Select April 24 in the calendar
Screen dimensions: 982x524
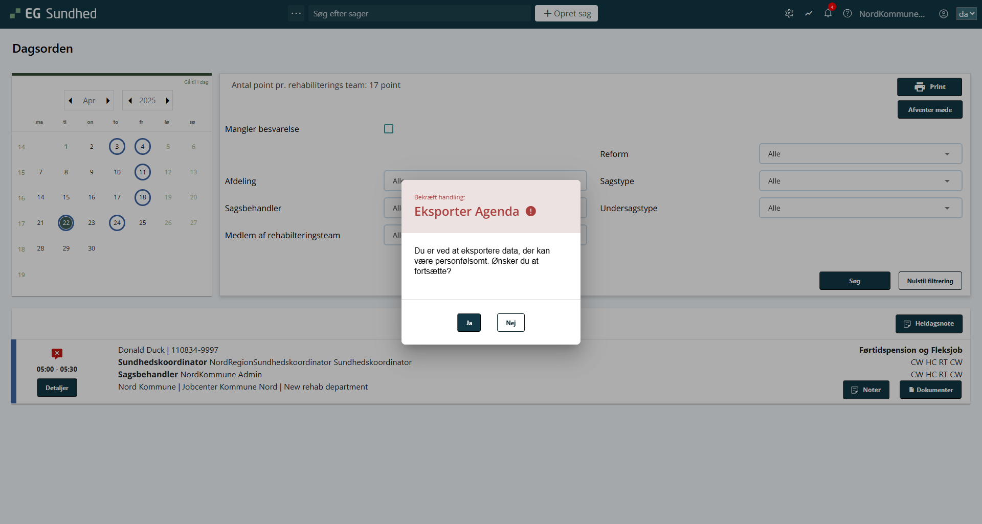(117, 223)
